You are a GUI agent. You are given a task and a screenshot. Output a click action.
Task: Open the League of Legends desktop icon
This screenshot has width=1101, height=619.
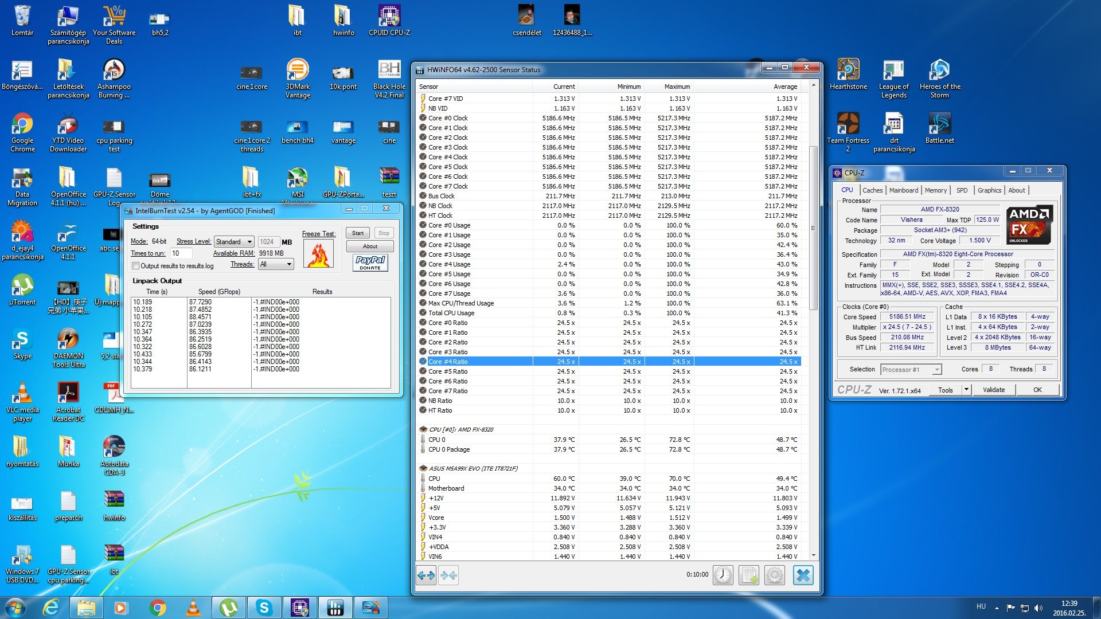pos(893,79)
